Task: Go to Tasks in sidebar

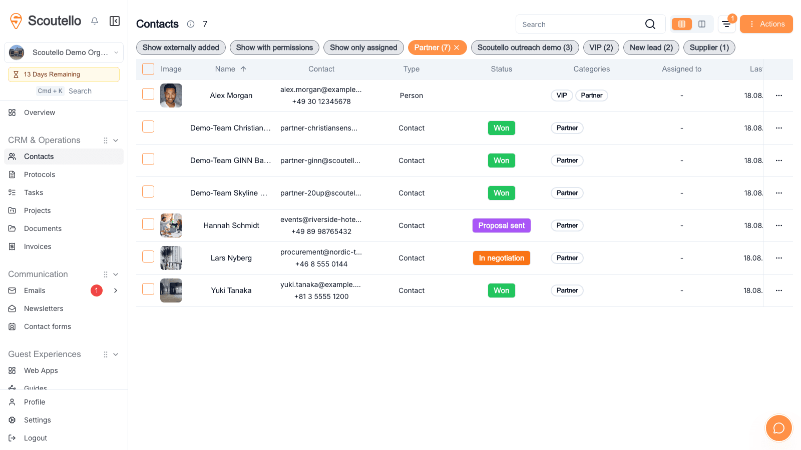Action: [x=64, y=192]
